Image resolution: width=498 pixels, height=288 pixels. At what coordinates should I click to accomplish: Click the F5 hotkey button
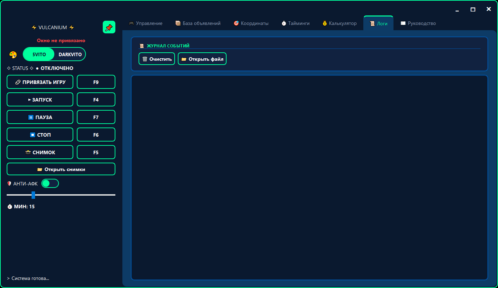click(96, 152)
